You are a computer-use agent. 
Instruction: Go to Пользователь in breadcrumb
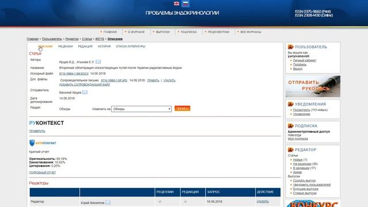52,39
